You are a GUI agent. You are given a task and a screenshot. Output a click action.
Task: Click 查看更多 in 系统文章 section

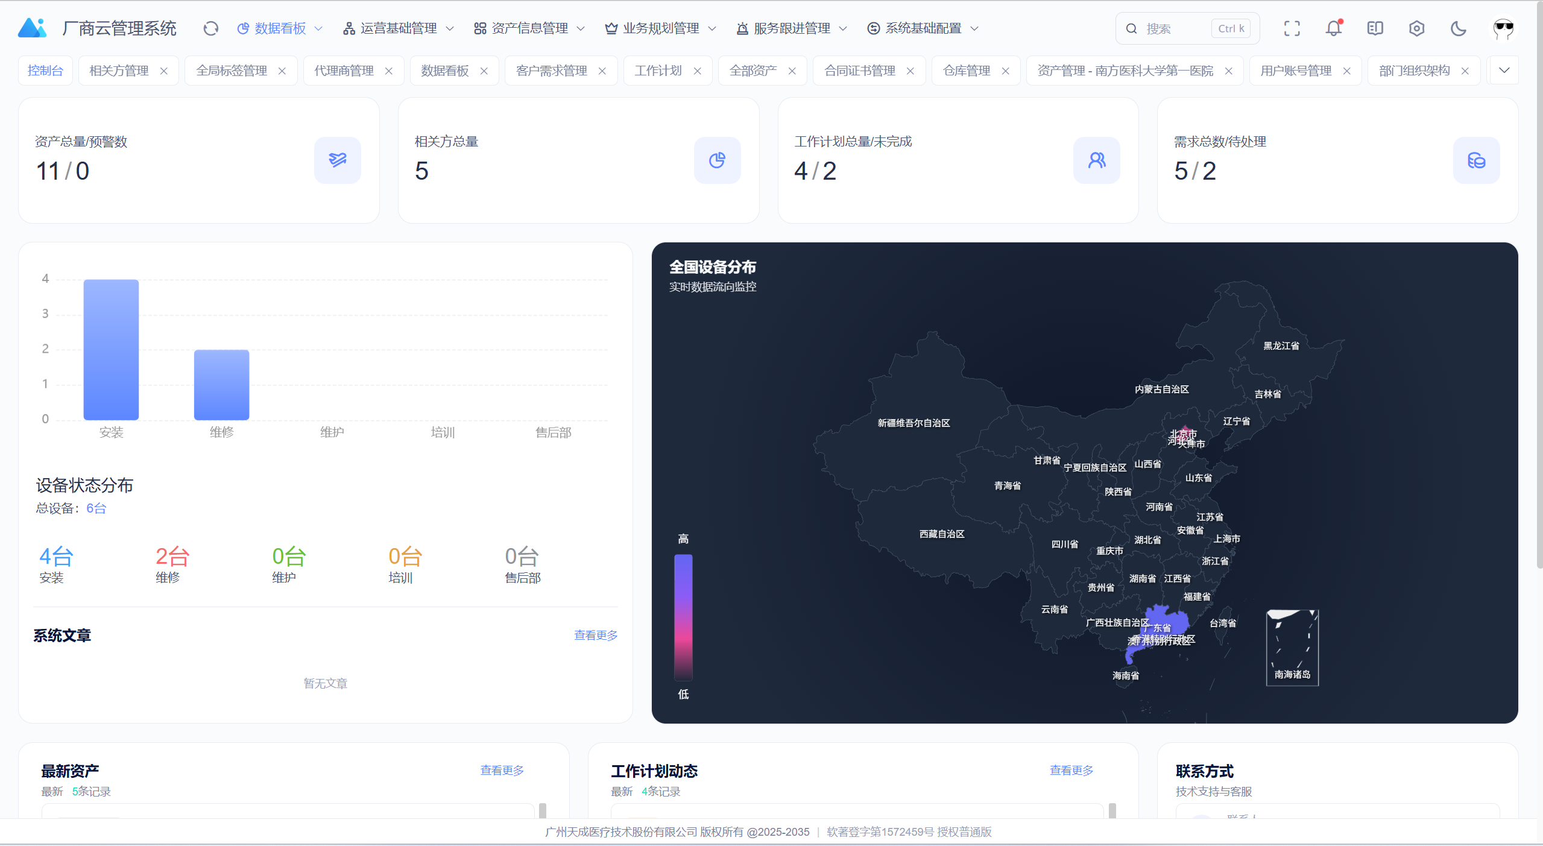pos(595,635)
